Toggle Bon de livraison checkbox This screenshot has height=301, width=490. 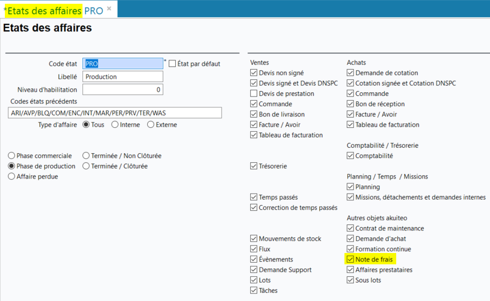tap(254, 114)
